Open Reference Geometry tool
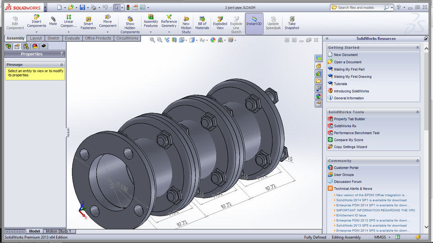 point(169,21)
